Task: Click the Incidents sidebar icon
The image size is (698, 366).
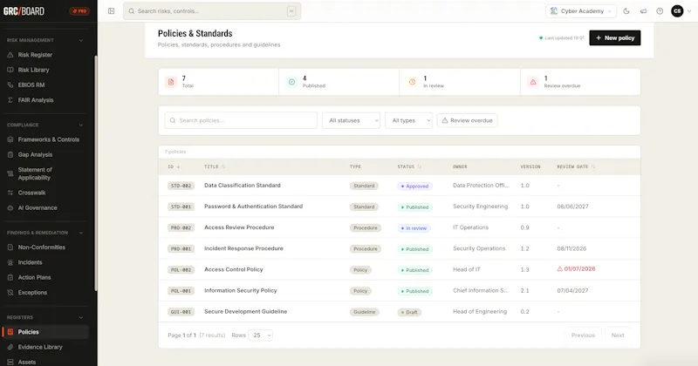Action: pos(10,262)
